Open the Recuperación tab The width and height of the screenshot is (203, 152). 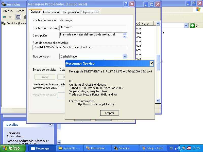pyautogui.click(x=70, y=12)
